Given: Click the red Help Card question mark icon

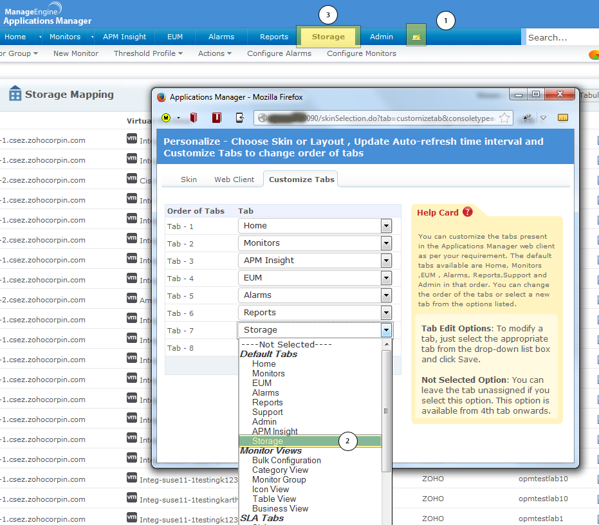Looking at the screenshot, I should (x=467, y=212).
